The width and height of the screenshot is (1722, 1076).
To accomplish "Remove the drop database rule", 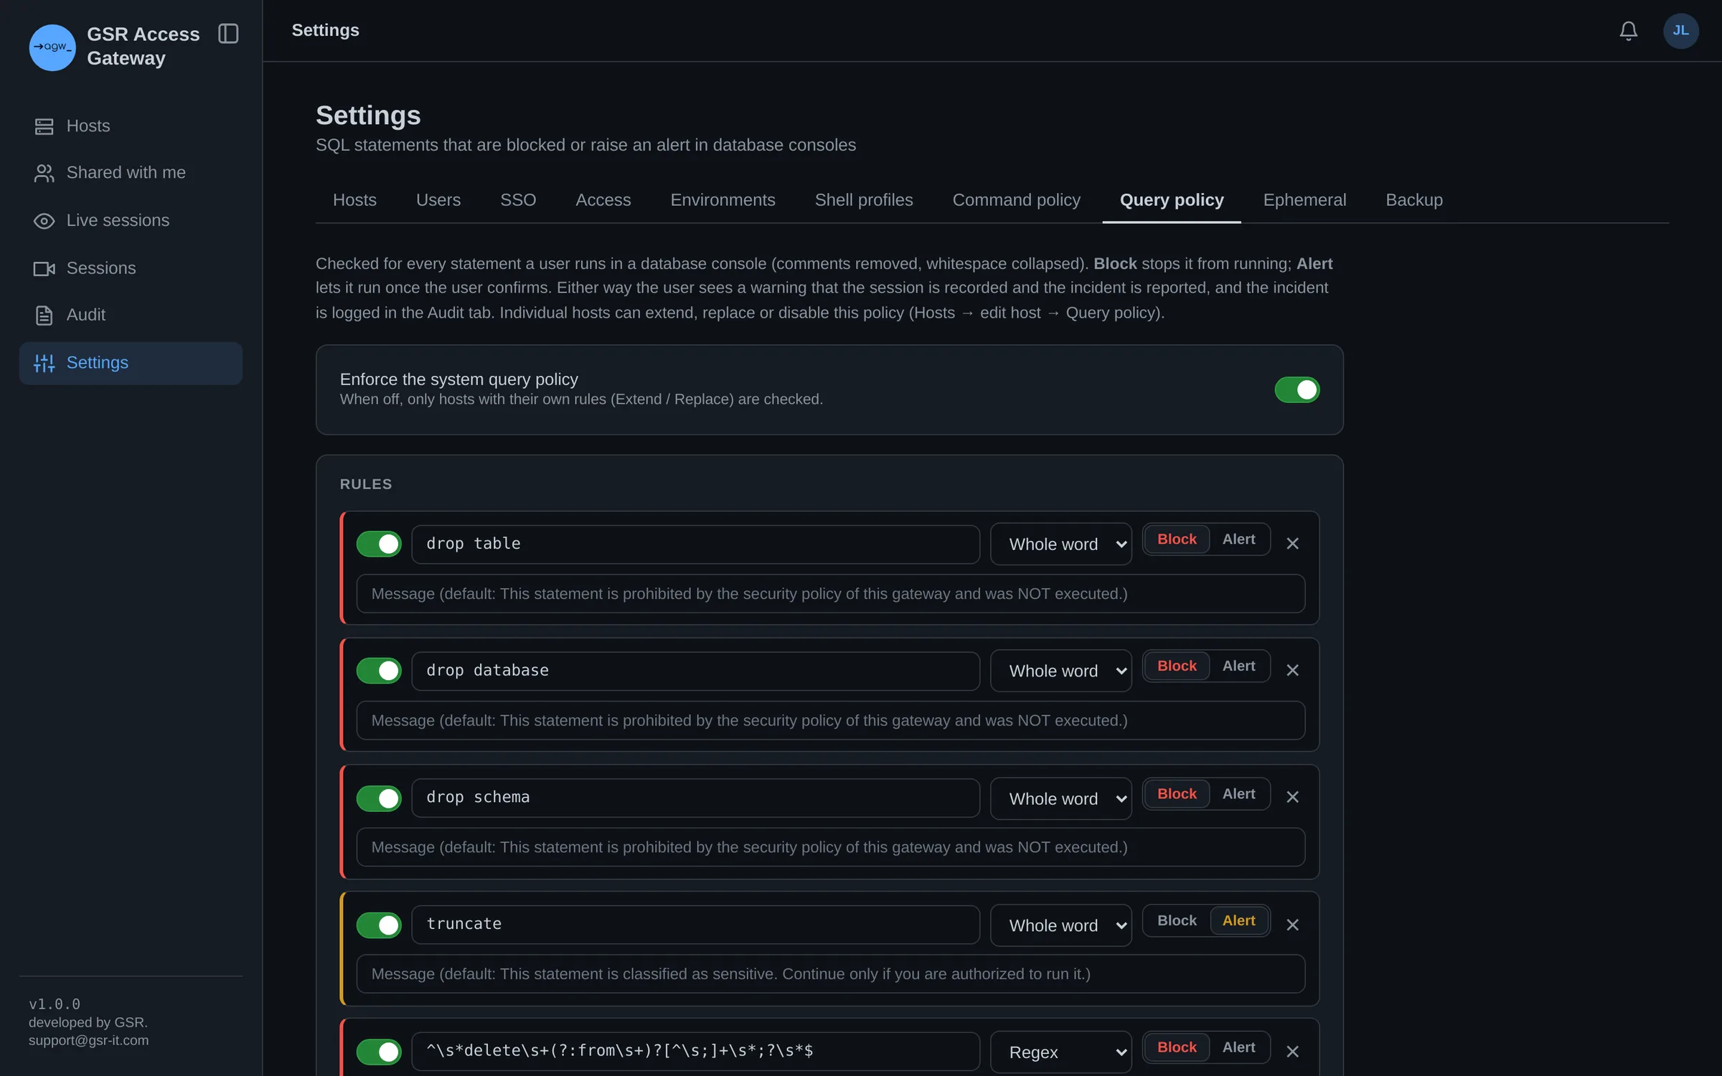I will (1292, 670).
